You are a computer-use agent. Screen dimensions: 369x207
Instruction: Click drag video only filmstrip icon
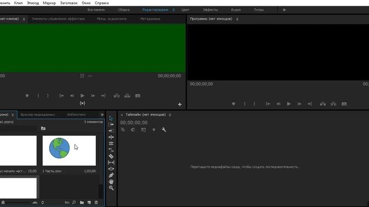82,76
